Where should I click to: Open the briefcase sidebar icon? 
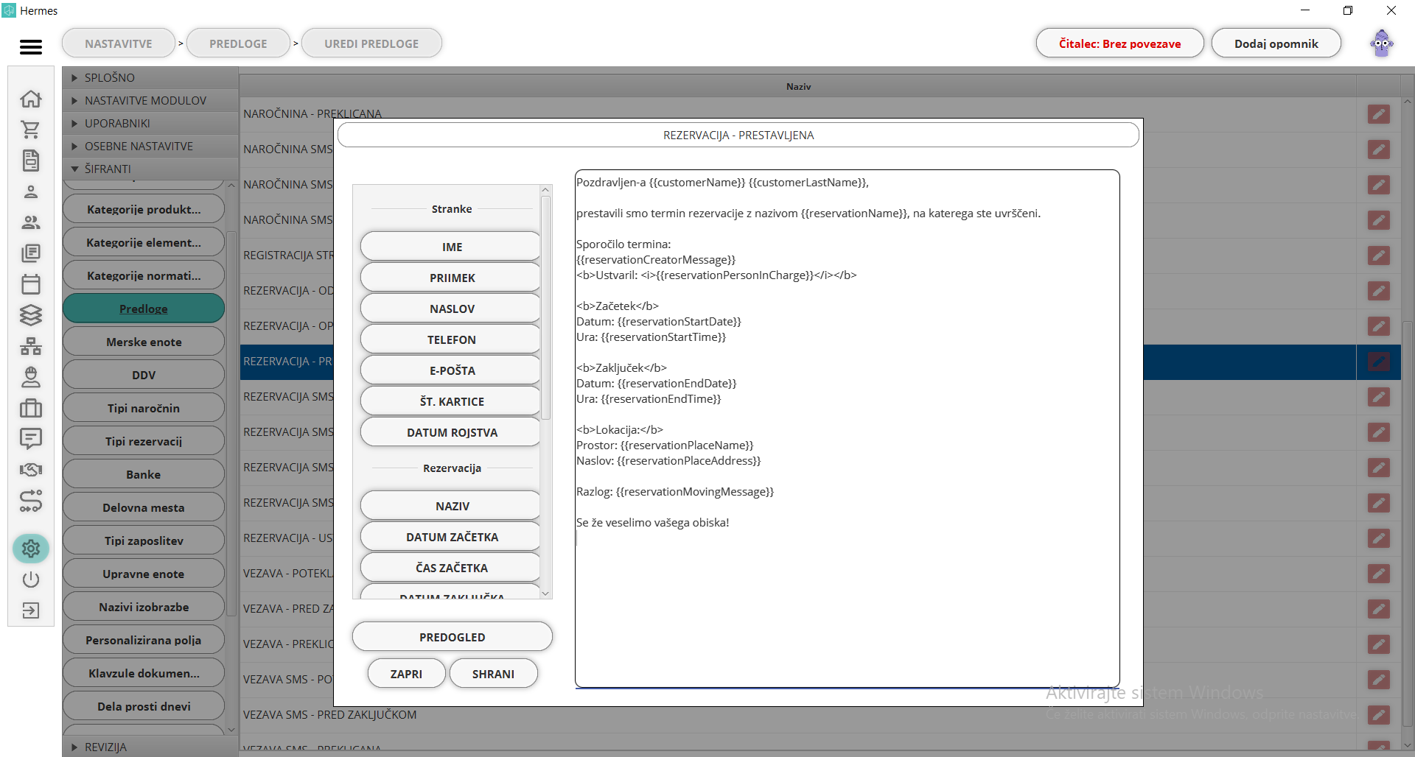click(31, 408)
